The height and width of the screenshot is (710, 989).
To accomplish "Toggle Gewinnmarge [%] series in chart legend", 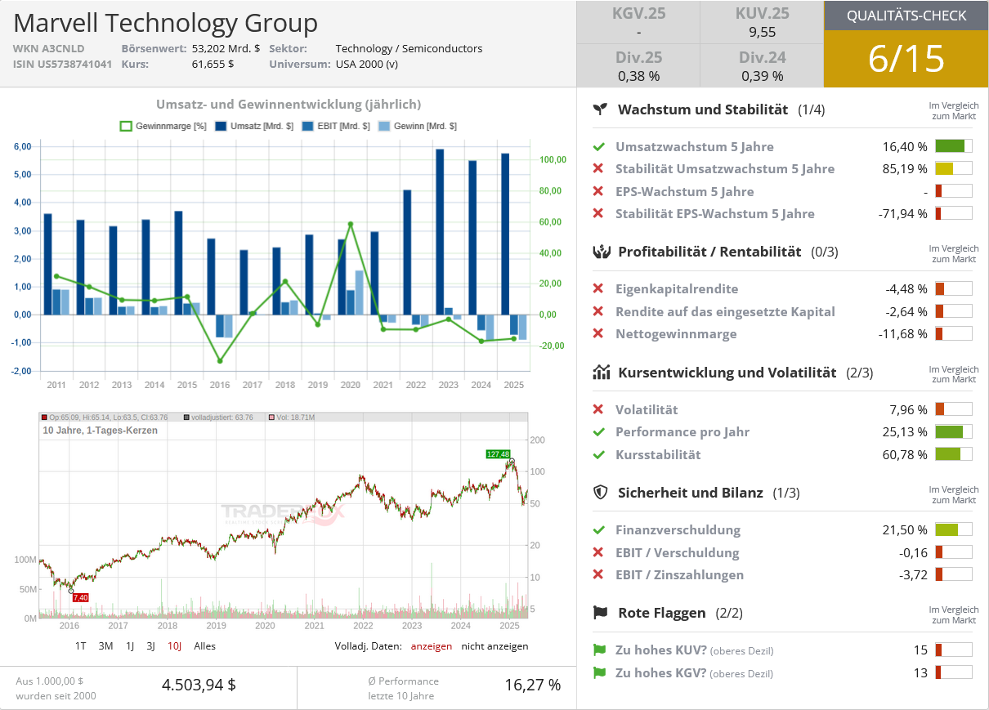I will pos(163,127).
